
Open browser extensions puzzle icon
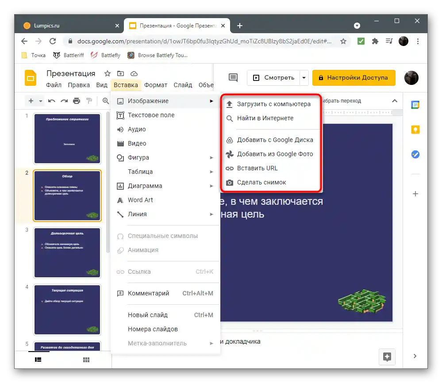(x=375, y=42)
